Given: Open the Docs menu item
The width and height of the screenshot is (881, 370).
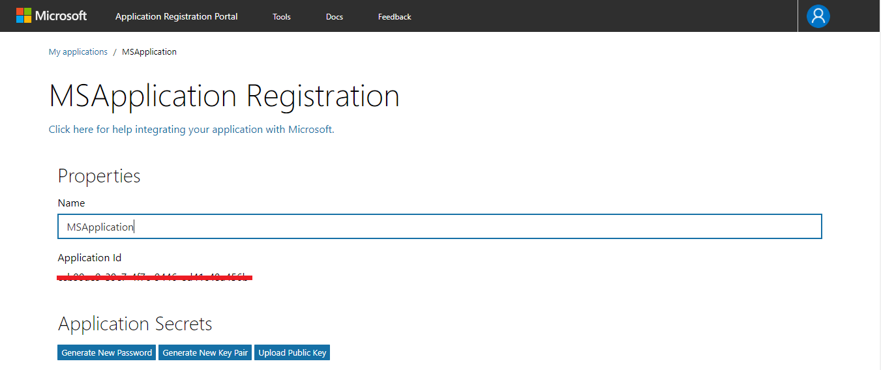Looking at the screenshot, I should click(x=335, y=17).
